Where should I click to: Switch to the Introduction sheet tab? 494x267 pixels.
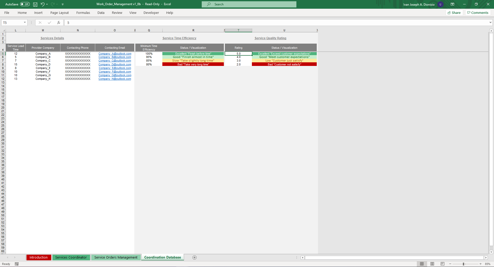(39, 257)
